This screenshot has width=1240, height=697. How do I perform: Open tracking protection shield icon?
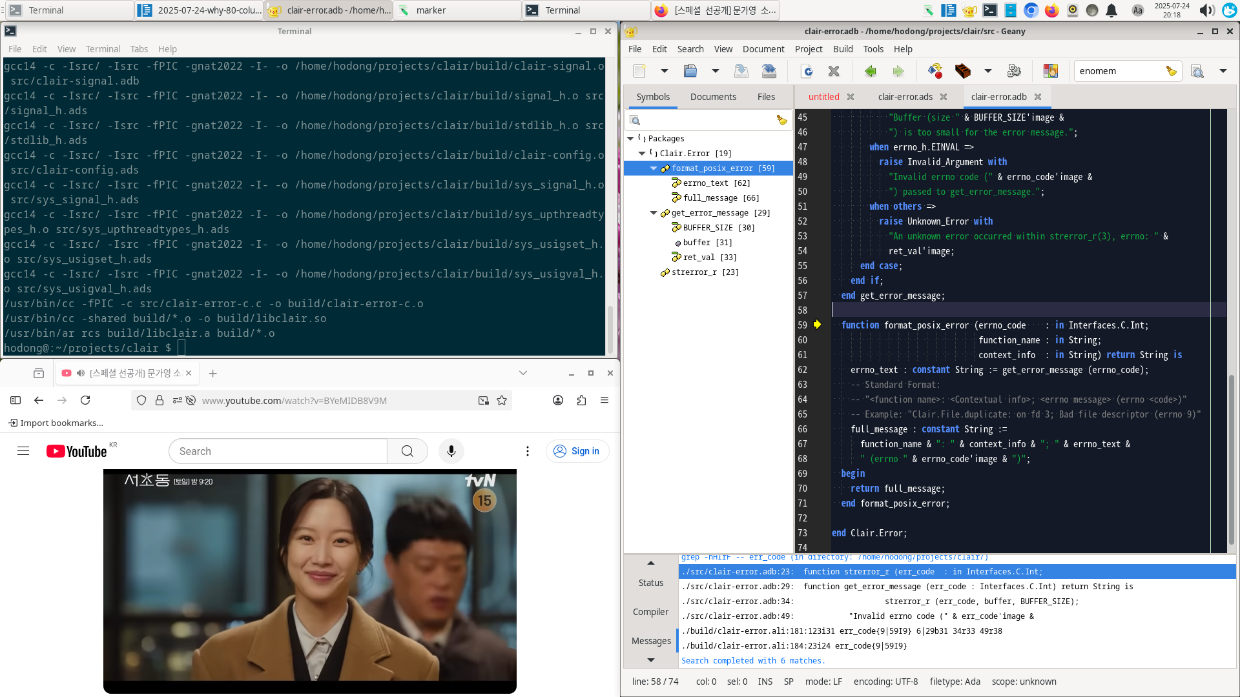pos(141,400)
